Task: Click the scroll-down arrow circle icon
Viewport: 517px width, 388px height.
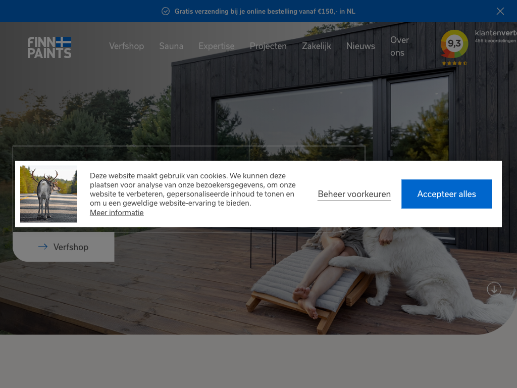Action: click(x=494, y=289)
